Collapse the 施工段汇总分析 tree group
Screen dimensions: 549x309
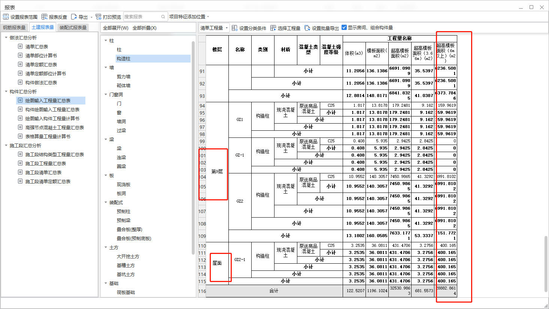click(6, 145)
